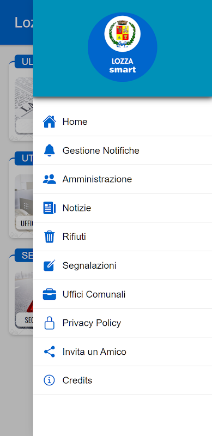Click the briefcase icon for Uffici Comunali
The image size is (212, 436).
(50, 294)
